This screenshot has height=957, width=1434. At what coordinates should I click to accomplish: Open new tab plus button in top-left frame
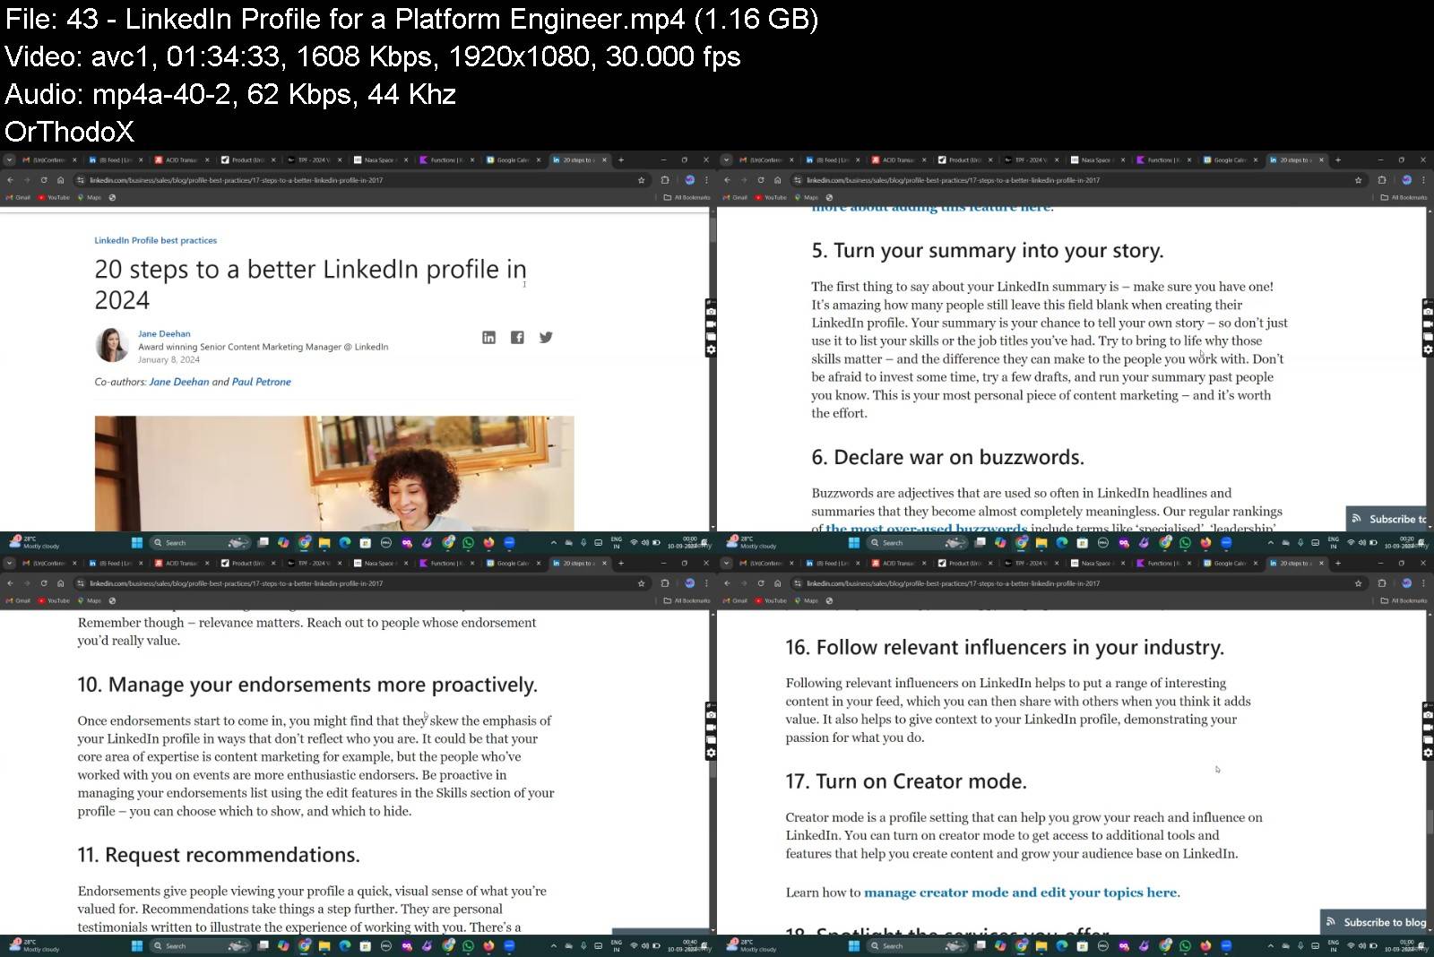[x=621, y=160]
